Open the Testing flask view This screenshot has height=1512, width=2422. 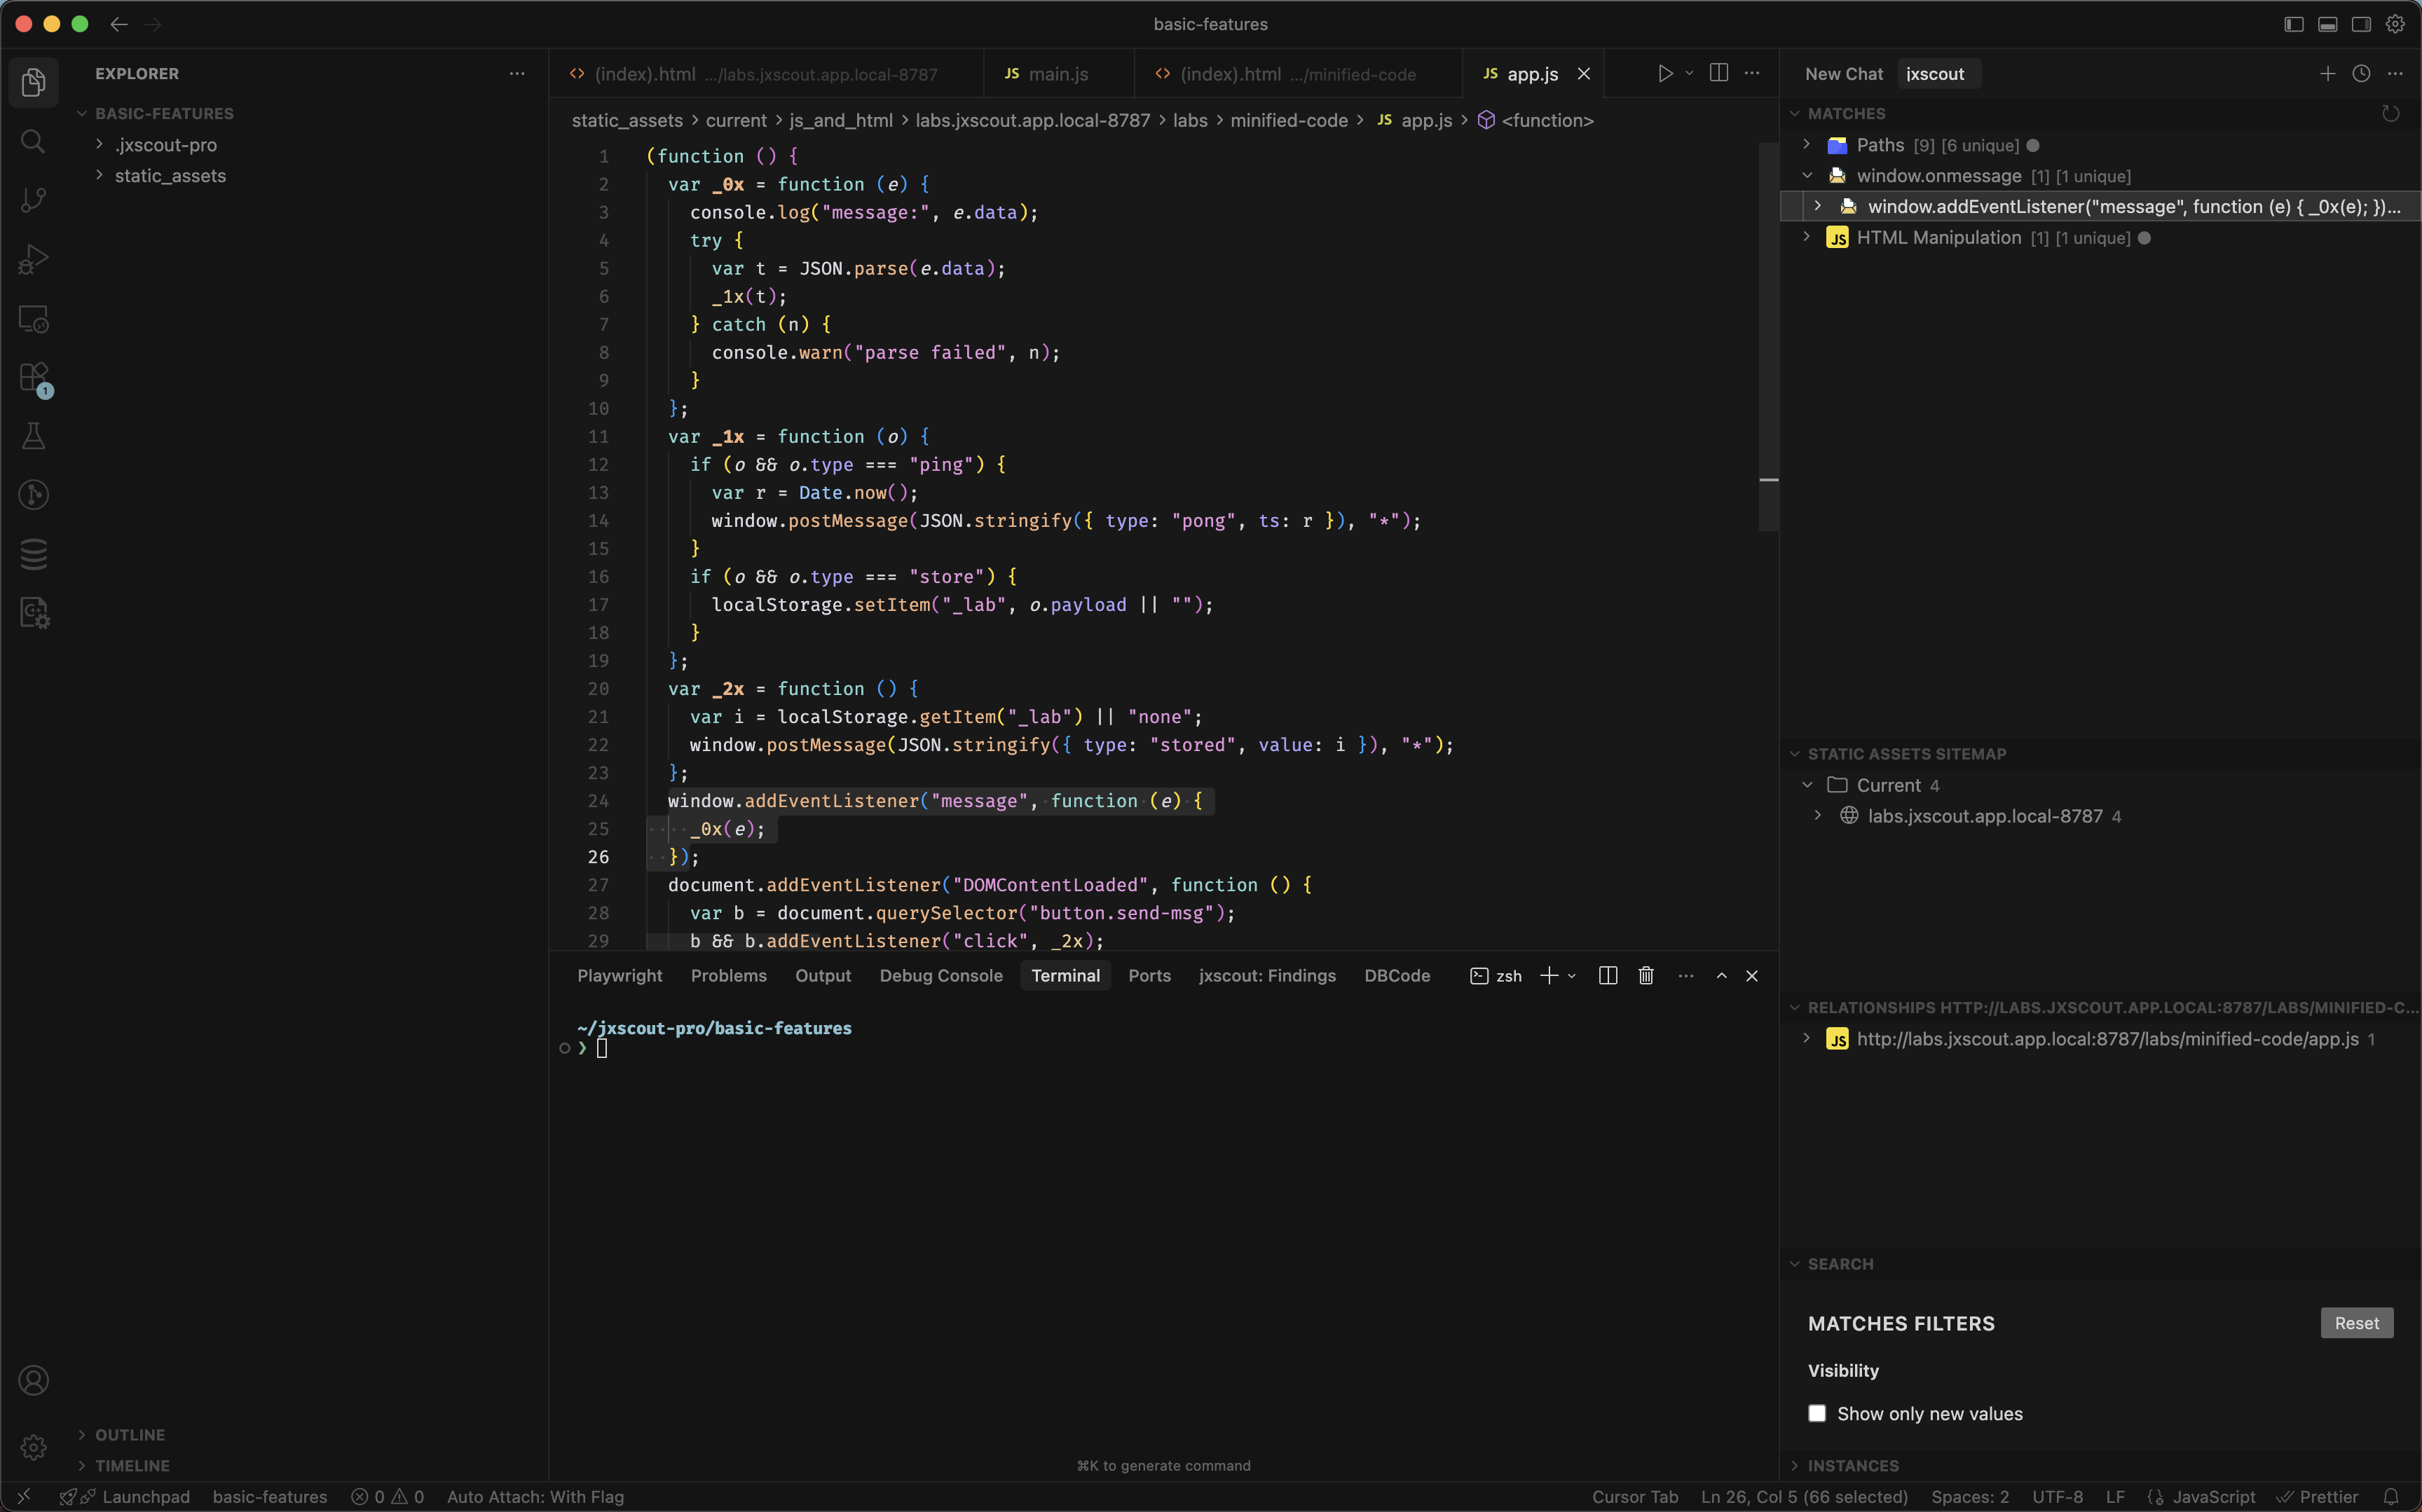click(33, 436)
